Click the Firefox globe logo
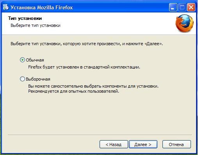Screen dimensions: 198x155 pyautogui.click(x=184, y=23)
